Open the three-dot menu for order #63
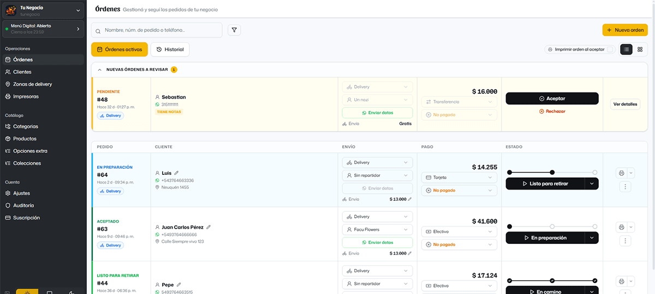The height and width of the screenshot is (294, 655). point(626,241)
